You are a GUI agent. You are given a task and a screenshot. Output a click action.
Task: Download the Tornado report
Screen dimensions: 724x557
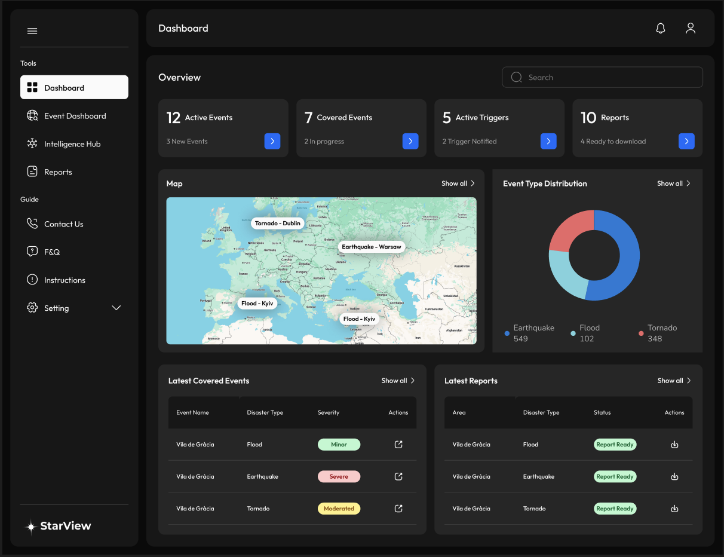[x=674, y=509]
